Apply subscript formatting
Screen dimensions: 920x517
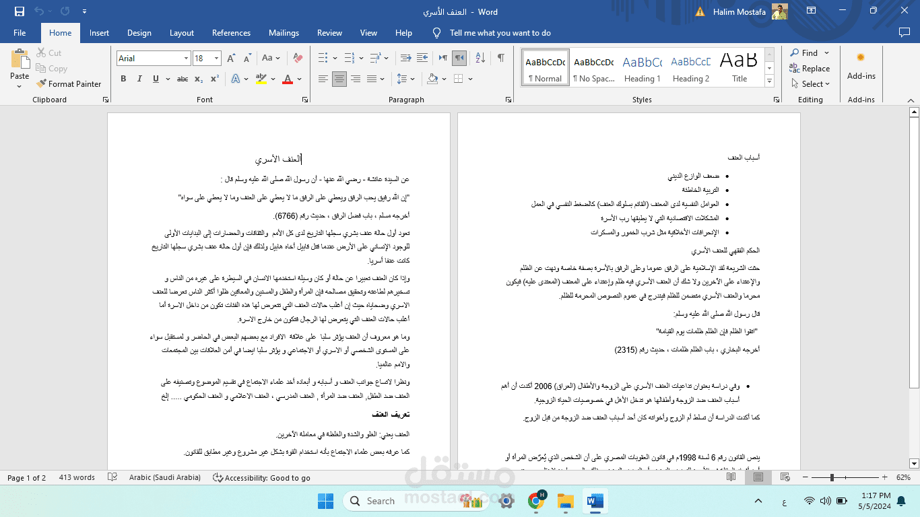(x=199, y=79)
